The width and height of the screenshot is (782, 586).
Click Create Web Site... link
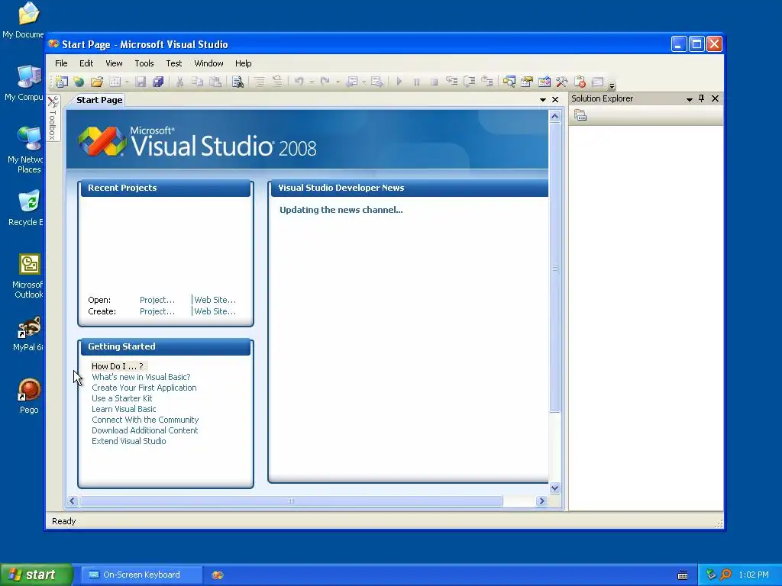(215, 311)
